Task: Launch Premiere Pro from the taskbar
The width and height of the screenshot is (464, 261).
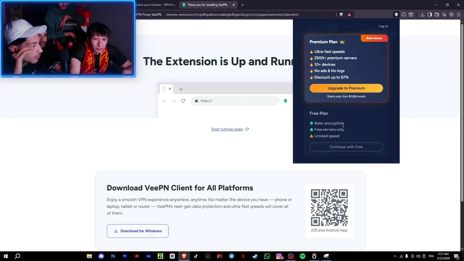Action: 125,256
